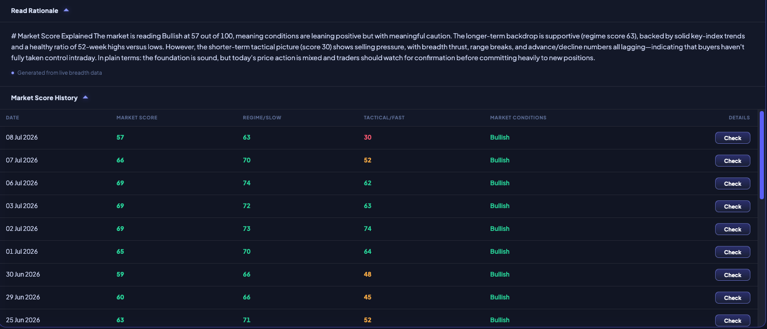The image size is (767, 329).
Task: Open Check details for 30 Jun 2026
Action: (732, 275)
